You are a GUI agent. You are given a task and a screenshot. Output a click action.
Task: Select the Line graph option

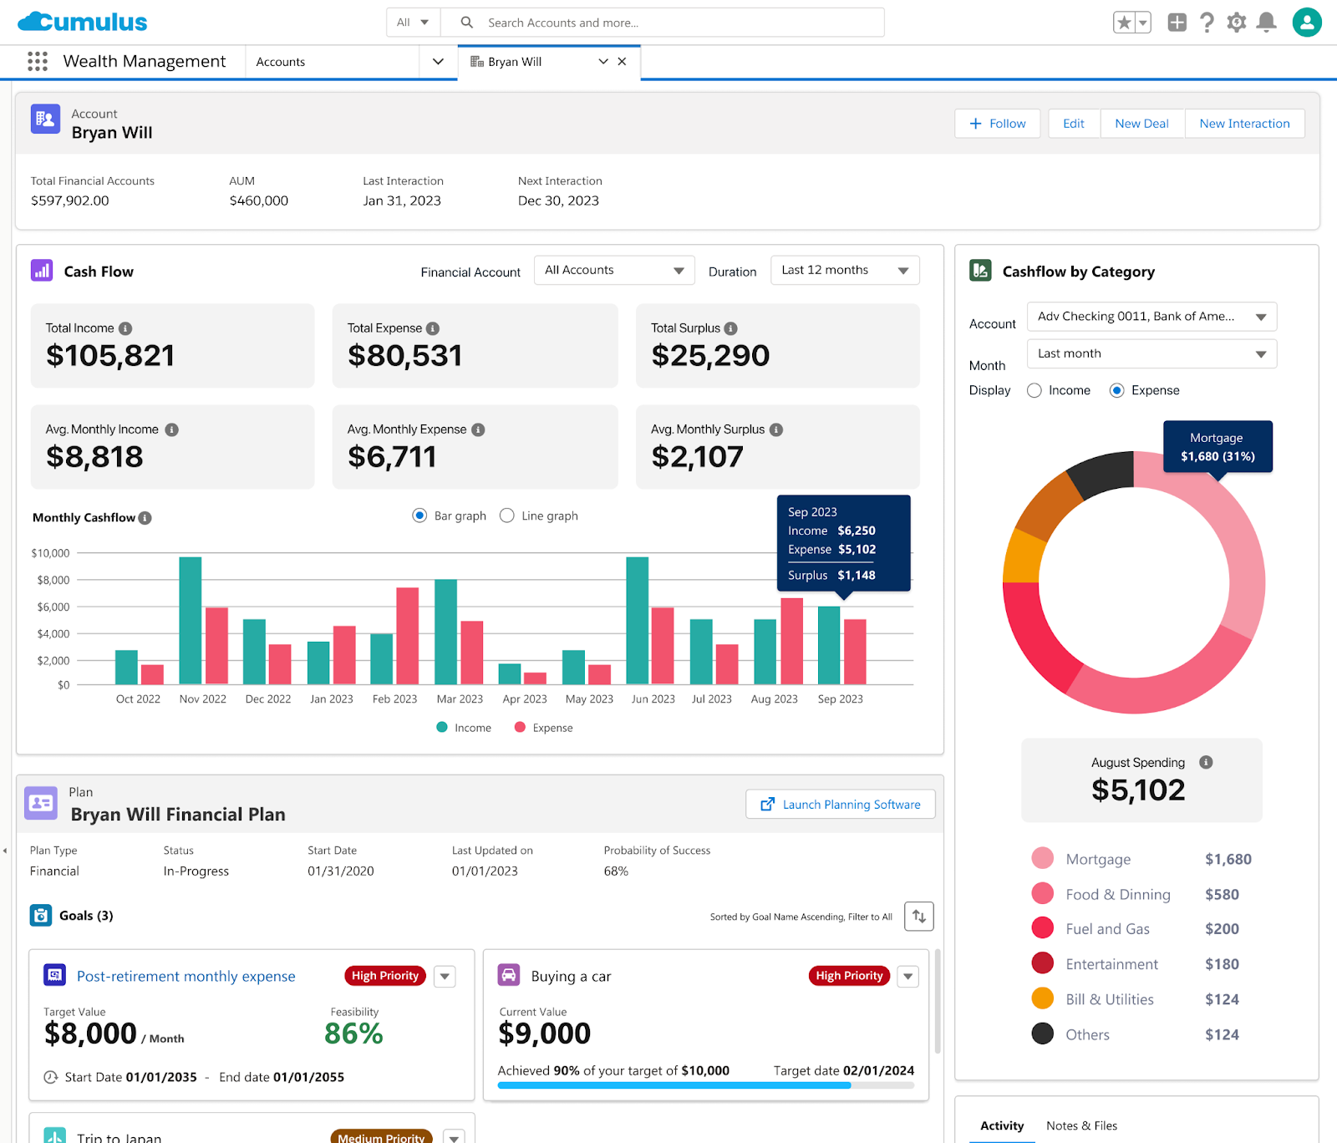tap(506, 516)
